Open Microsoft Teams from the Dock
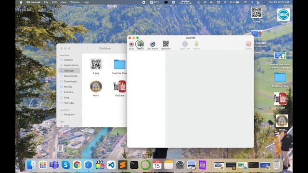The height and width of the screenshot is (173, 308). click(54, 165)
